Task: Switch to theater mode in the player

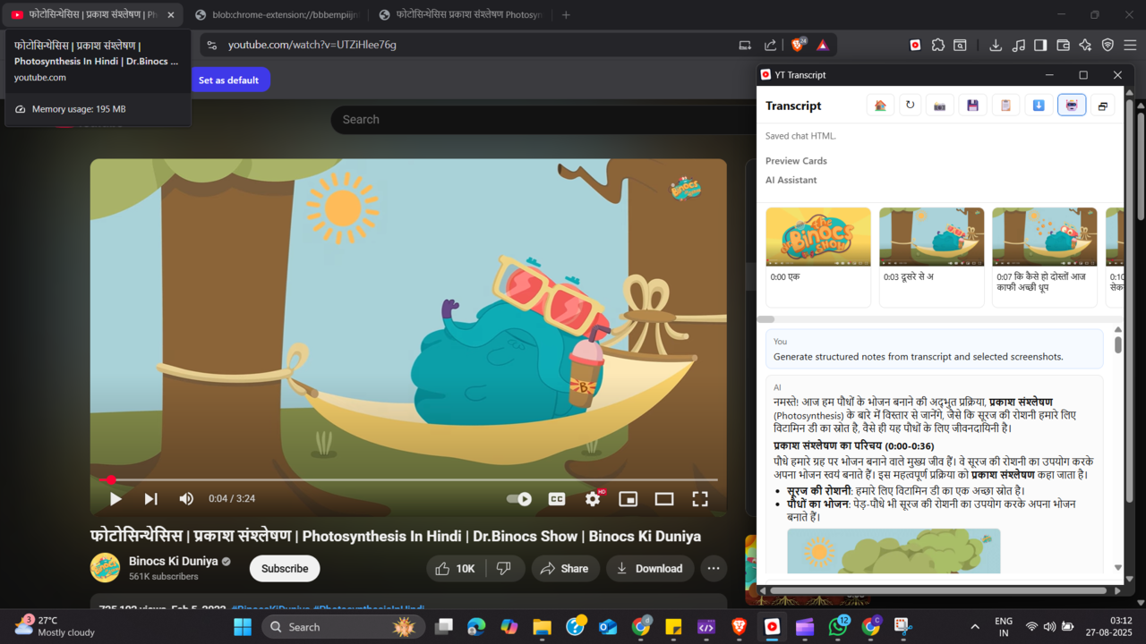Action: coord(663,498)
